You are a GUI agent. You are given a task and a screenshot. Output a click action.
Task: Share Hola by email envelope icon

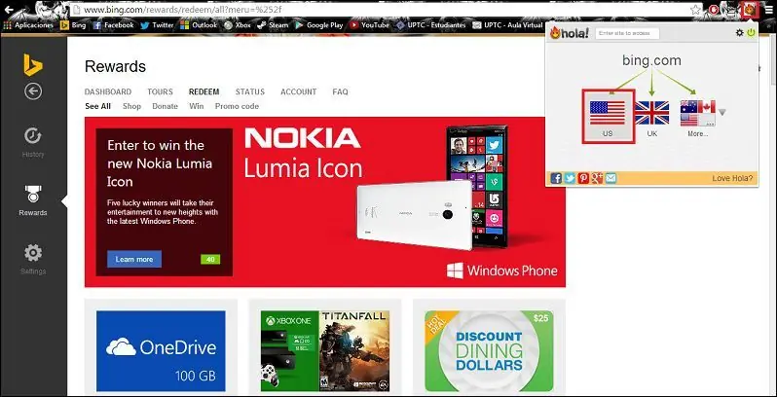(611, 178)
